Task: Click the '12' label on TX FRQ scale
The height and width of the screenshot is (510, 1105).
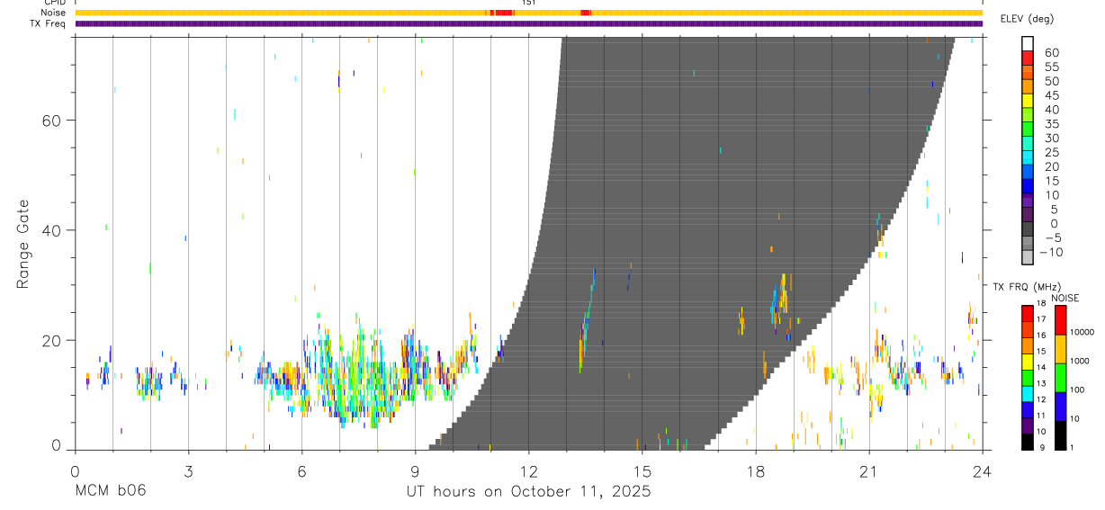Action: point(1040,399)
